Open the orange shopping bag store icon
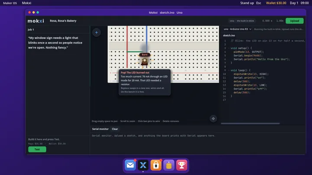This screenshot has width=312, height=175. [x=156, y=165]
